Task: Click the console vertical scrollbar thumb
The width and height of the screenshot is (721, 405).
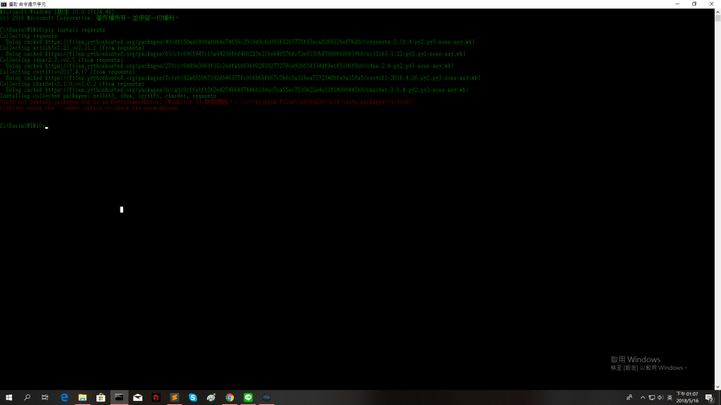Action: [x=717, y=18]
